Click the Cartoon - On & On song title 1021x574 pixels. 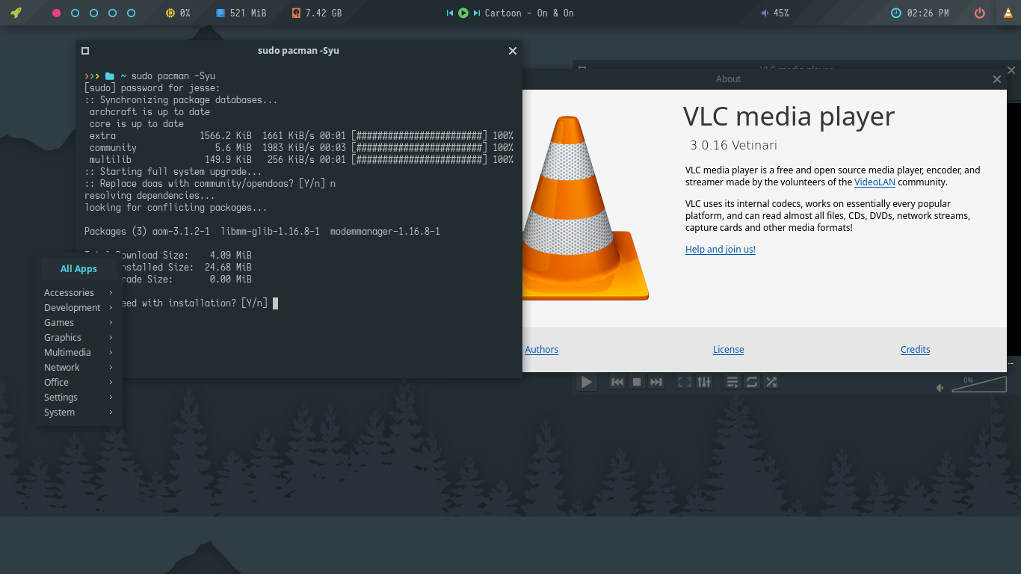[529, 13]
